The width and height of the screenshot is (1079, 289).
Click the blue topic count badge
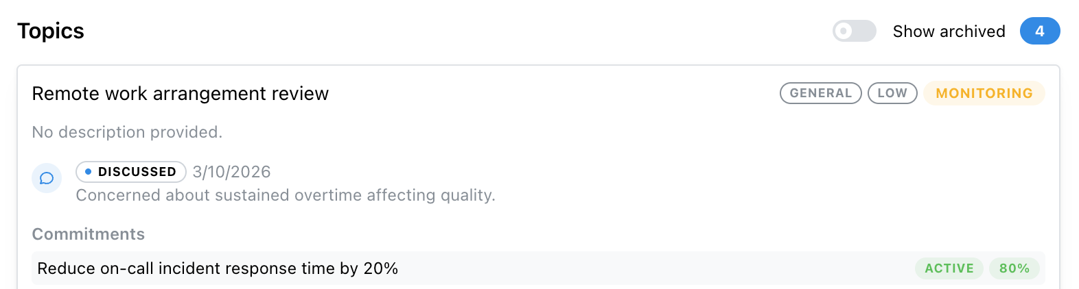click(1039, 31)
